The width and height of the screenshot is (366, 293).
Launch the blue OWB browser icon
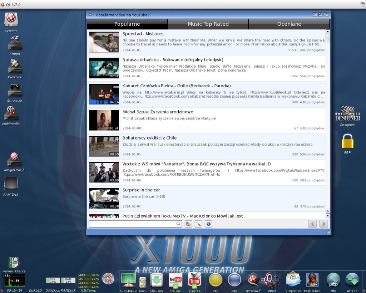pyautogui.click(x=234, y=280)
